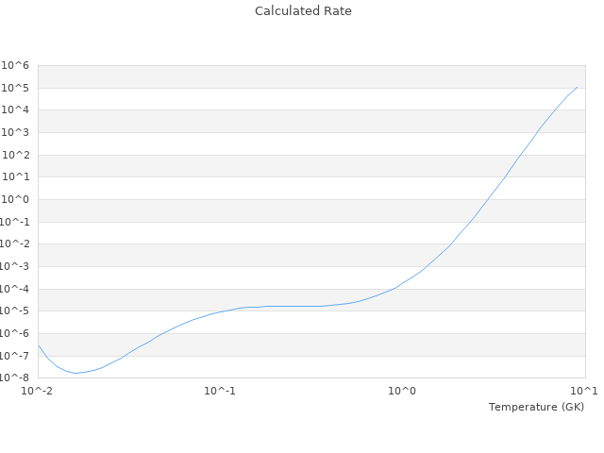This screenshot has width=604, height=453.
Task: Click the 10^-1 x-axis tick label
Action: coord(220,390)
